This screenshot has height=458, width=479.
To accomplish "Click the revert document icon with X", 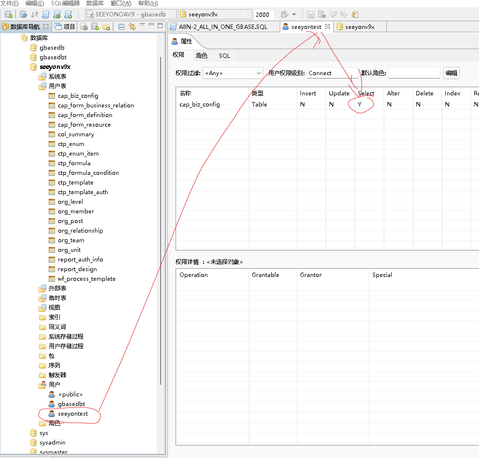I will [x=322, y=14].
